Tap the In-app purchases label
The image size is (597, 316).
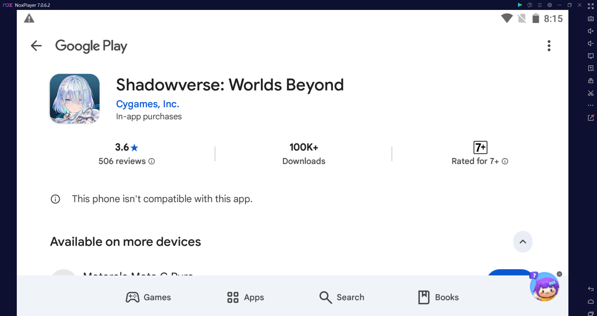click(x=149, y=117)
